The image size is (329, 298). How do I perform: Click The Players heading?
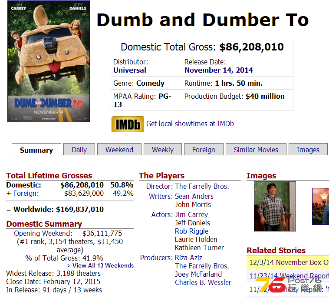[x=161, y=176]
